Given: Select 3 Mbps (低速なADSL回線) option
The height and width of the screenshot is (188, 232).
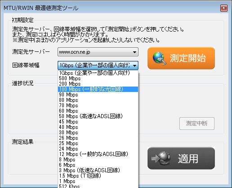Looking at the screenshot, I should click(98, 170).
